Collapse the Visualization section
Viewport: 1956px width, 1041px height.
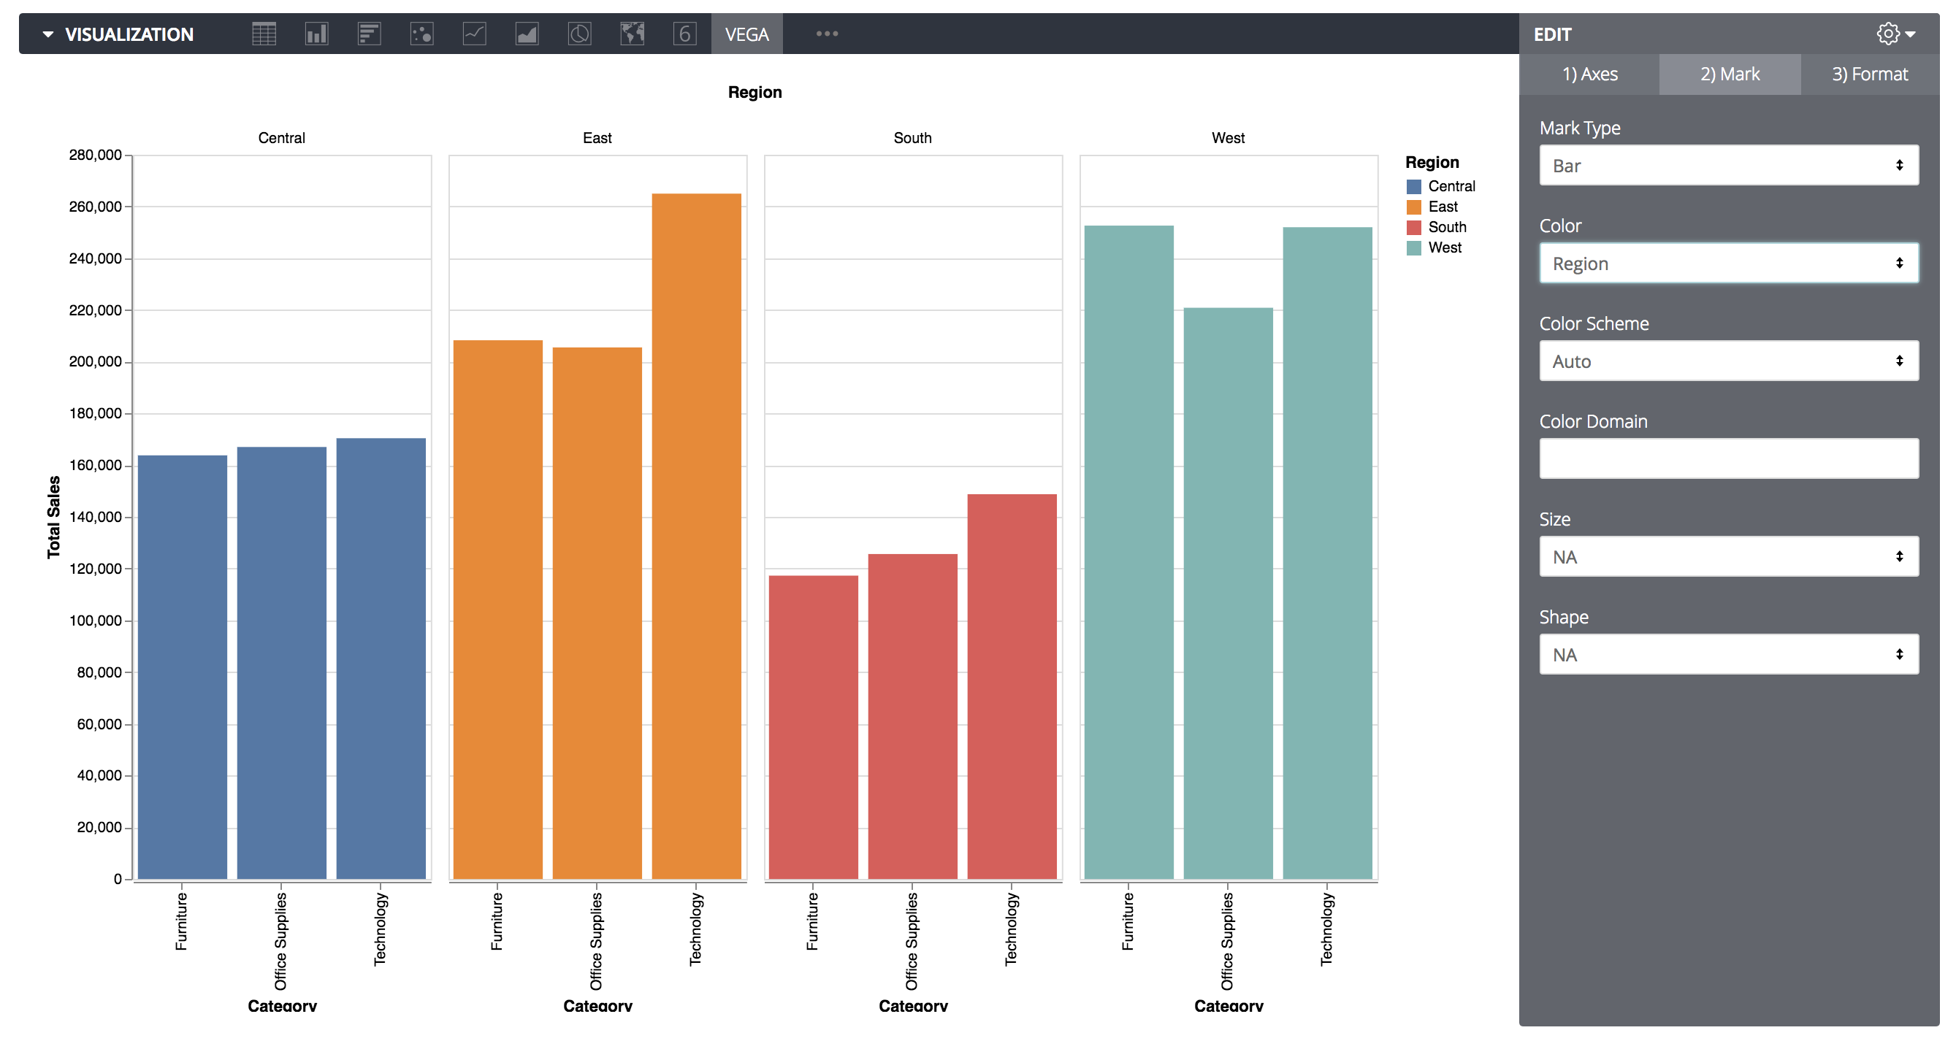[47, 34]
